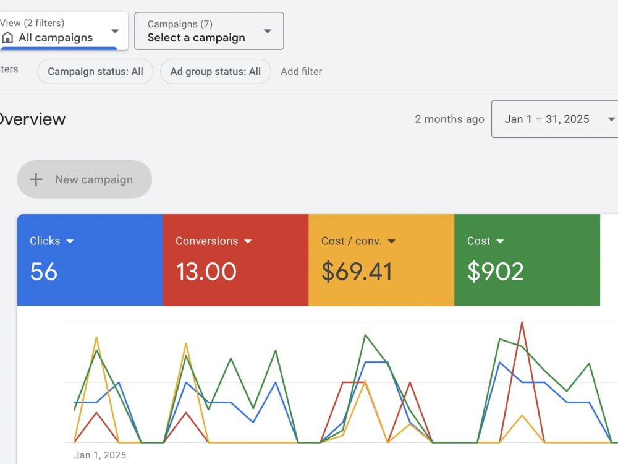The image size is (618, 464).
Task: Select the yellow Cost / conv. scorecard tile
Action: pyautogui.click(x=381, y=260)
